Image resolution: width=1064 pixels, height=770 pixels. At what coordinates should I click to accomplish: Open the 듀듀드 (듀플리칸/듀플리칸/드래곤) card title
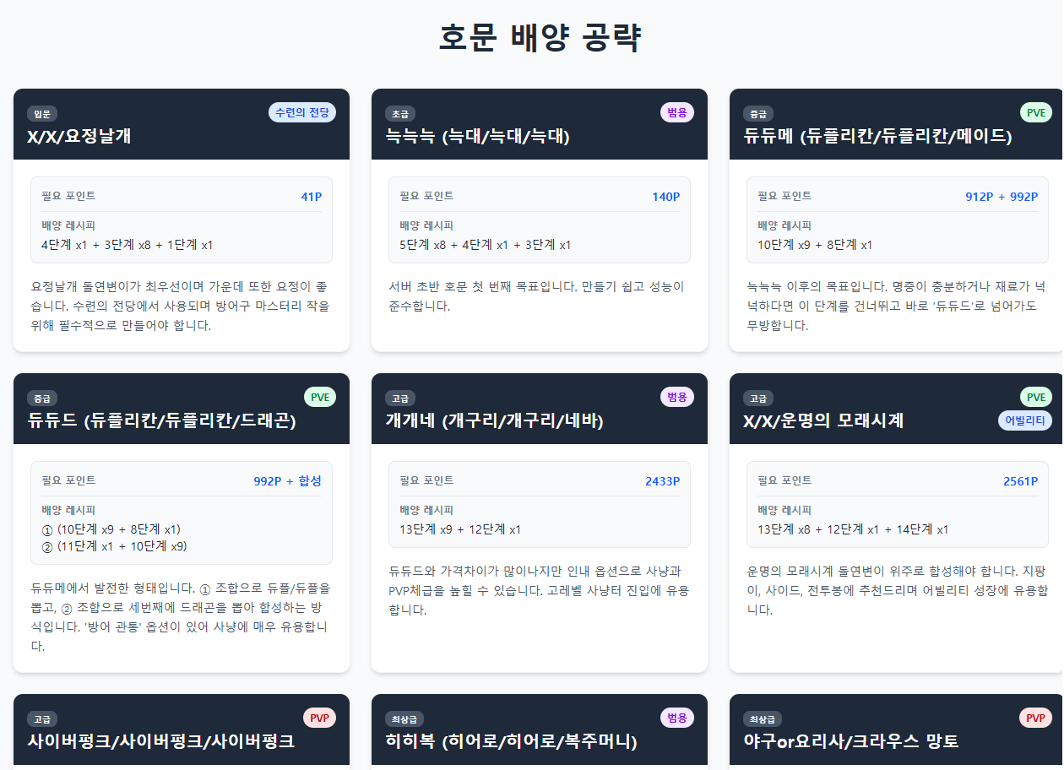(162, 420)
